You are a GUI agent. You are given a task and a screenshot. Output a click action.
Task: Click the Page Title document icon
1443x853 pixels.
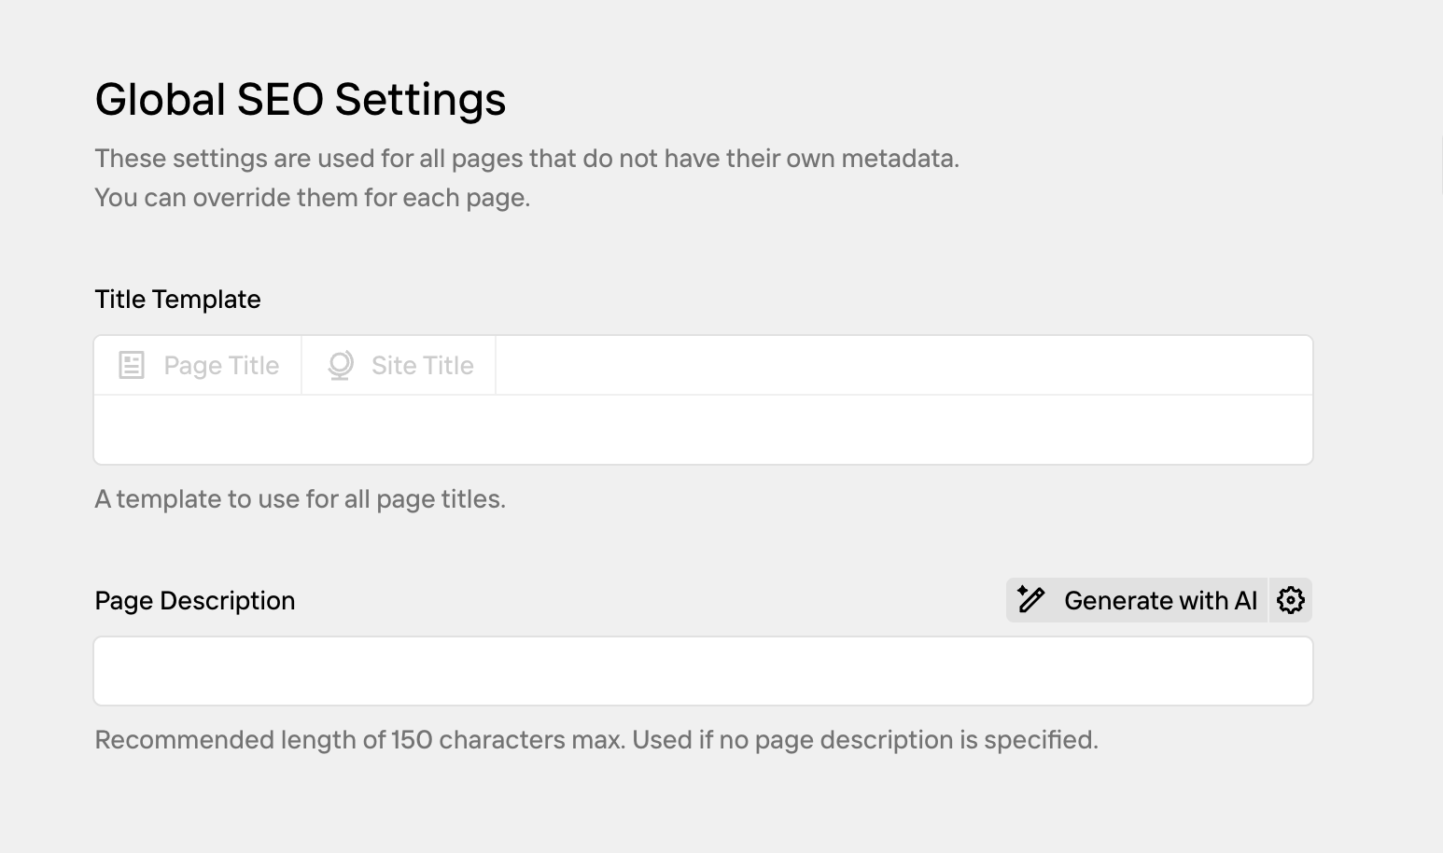click(x=132, y=365)
